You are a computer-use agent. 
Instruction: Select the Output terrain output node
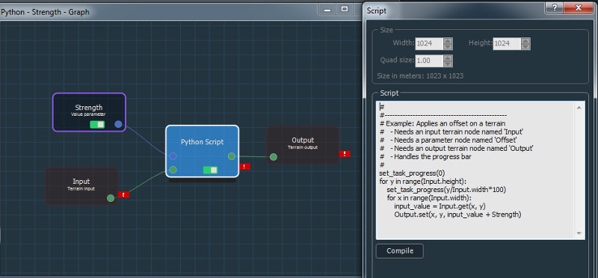point(303,145)
